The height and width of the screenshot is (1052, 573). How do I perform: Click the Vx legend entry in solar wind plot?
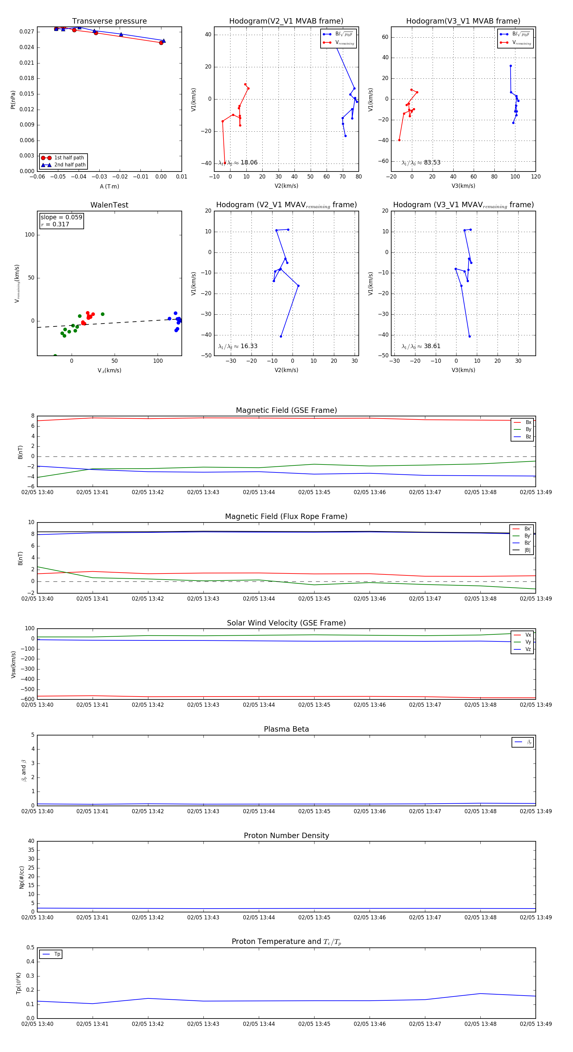click(x=522, y=635)
